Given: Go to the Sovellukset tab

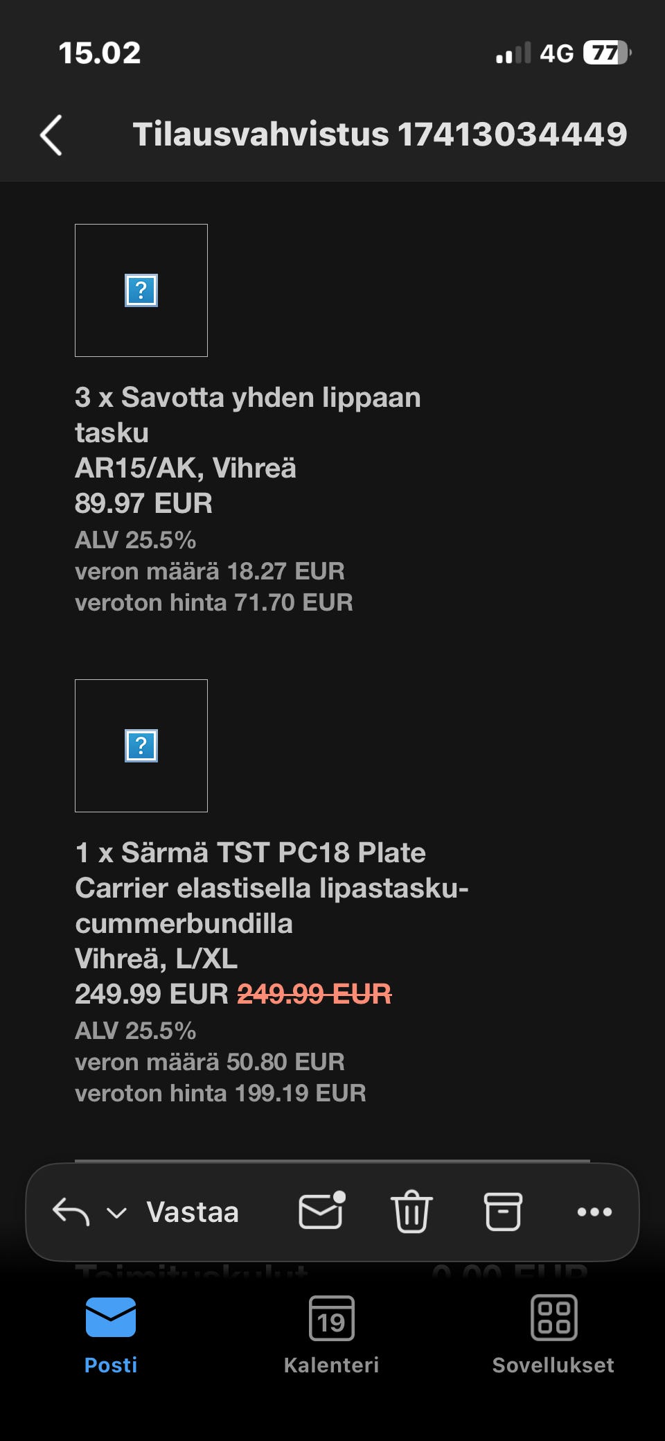Looking at the screenshot, I should point(553,1335).
